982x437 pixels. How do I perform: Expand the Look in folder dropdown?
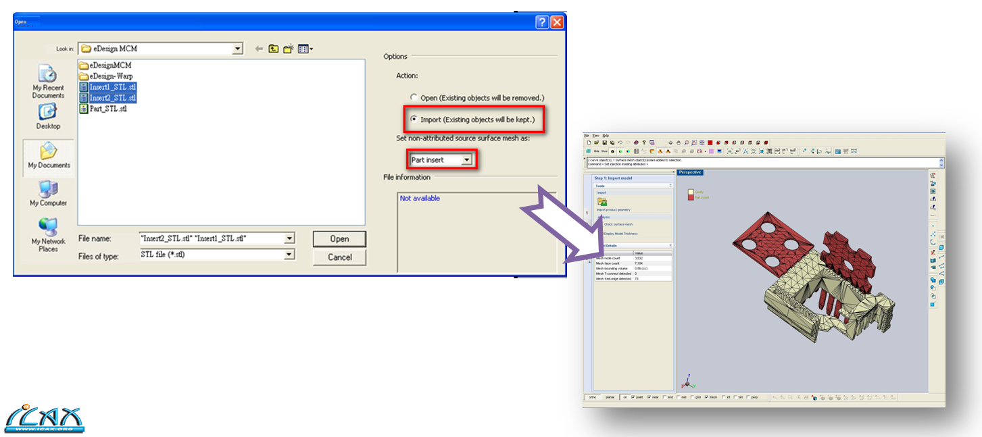tap(237, 49)
